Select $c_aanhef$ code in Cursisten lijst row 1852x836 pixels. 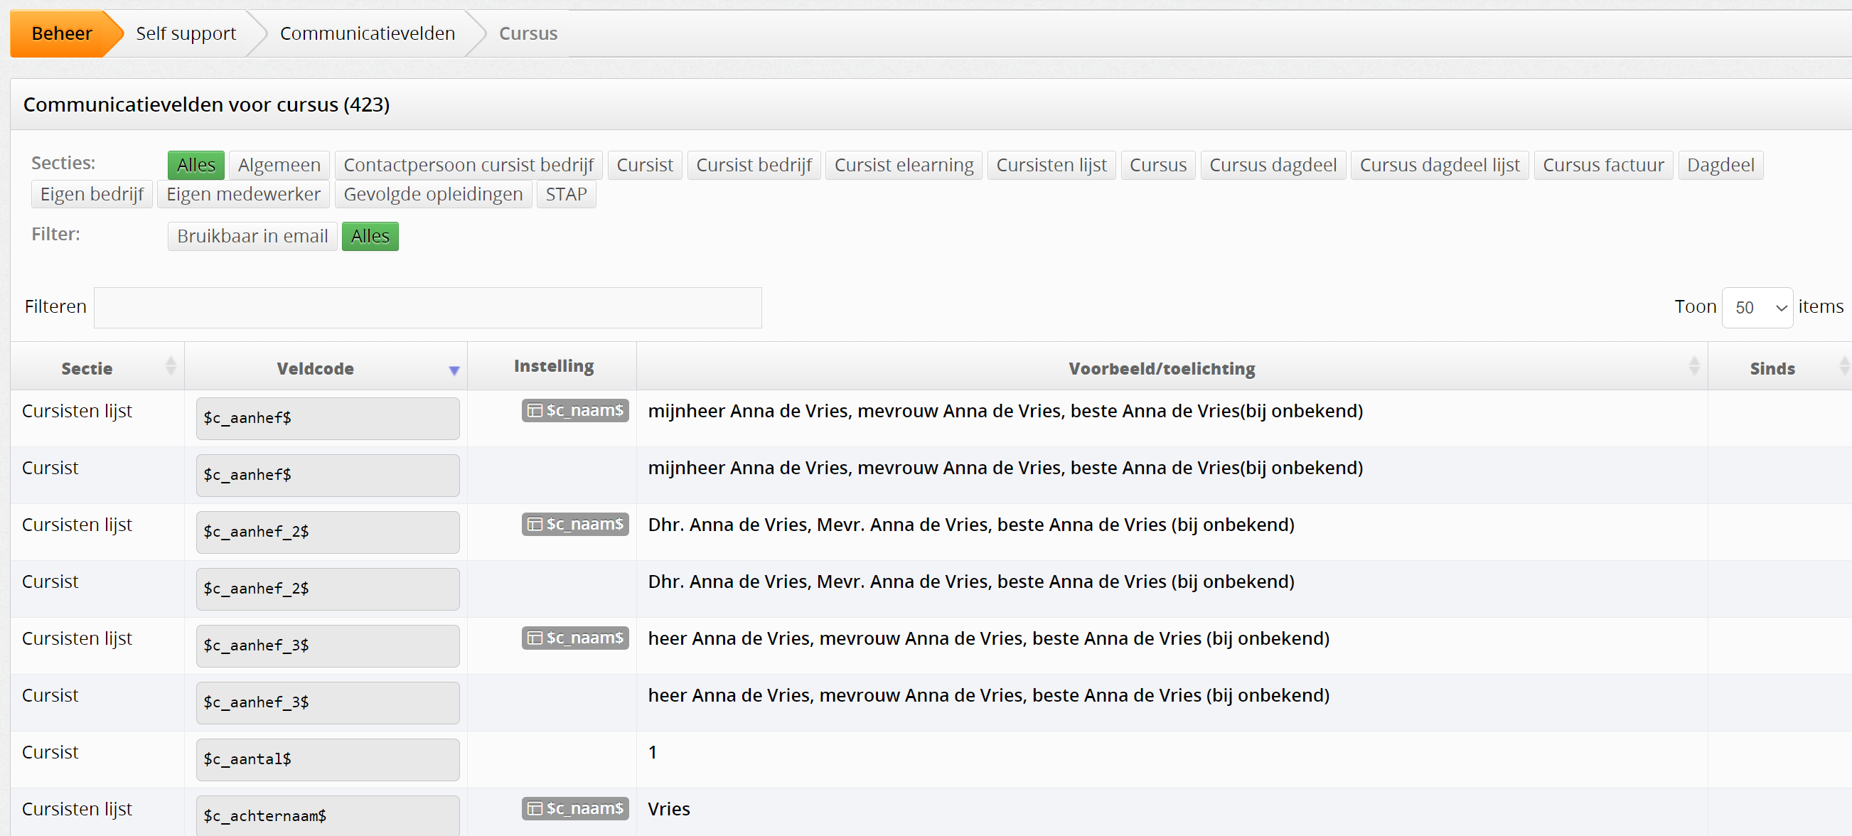click(x=328, y=419)
